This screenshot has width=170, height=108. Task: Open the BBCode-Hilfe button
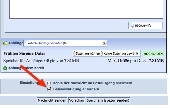coord(145,25)
